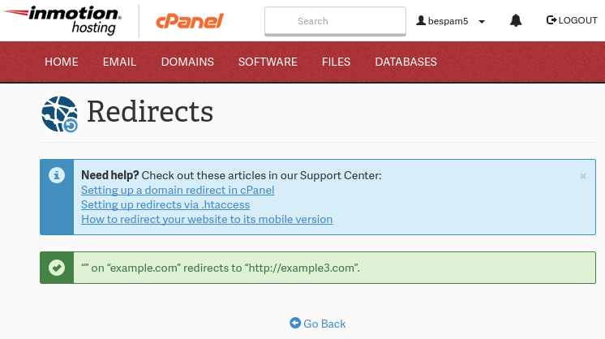This screenshot has width=605, height=339.
Task: Click the green success checkmark icon
Action: coord(57,267)
